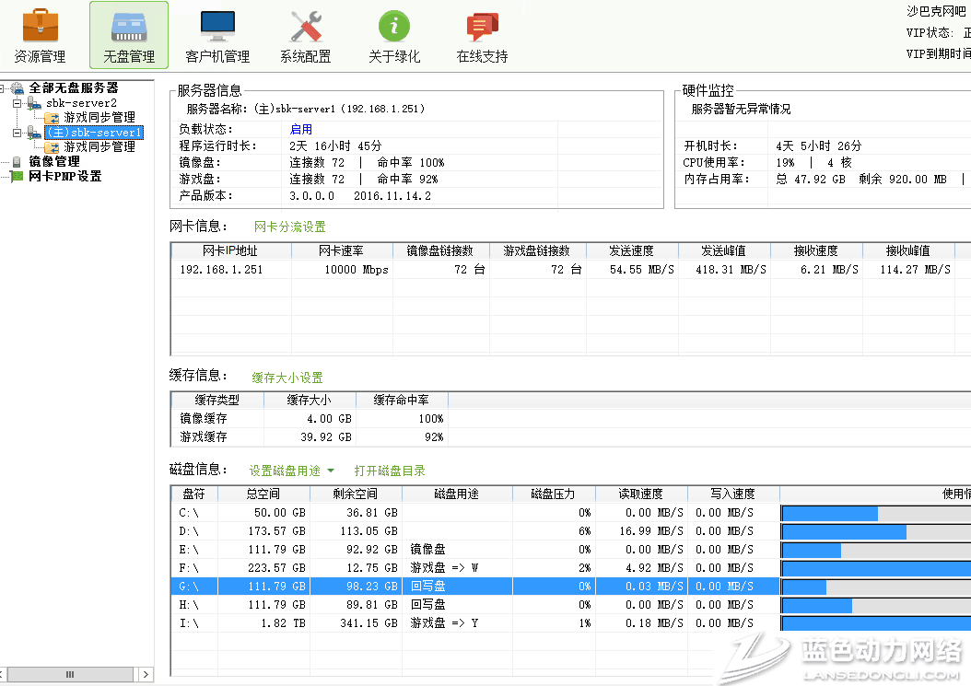
Task: Click the 网卡PNP设置 network card icon
Action: 16,177
